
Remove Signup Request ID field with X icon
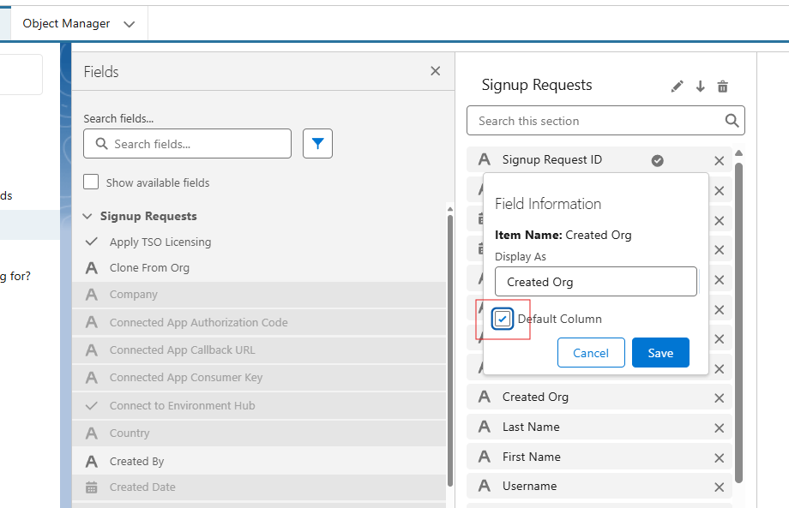(719, 161)
